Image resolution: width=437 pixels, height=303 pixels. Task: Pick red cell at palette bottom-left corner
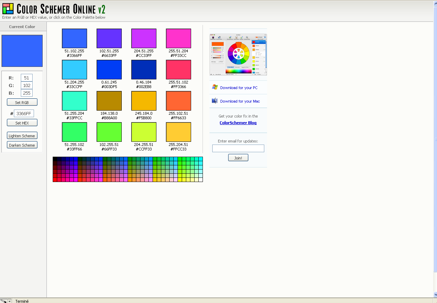[55, 180]
